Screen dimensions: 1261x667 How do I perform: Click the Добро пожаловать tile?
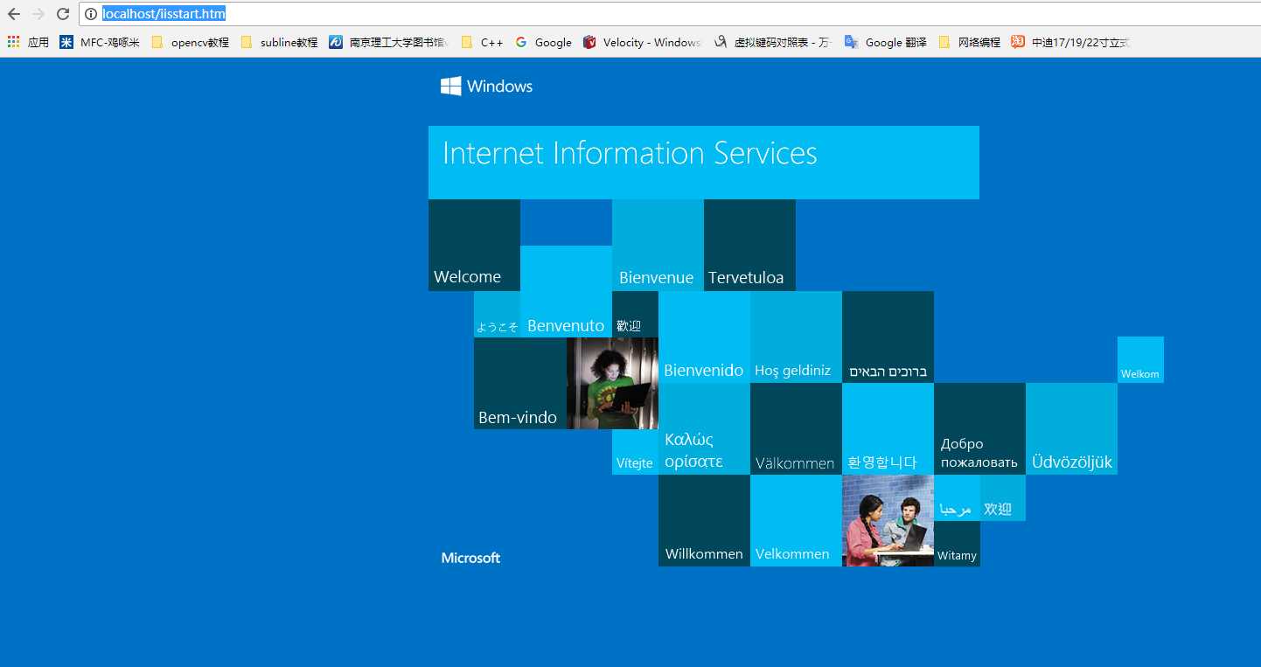979,428
